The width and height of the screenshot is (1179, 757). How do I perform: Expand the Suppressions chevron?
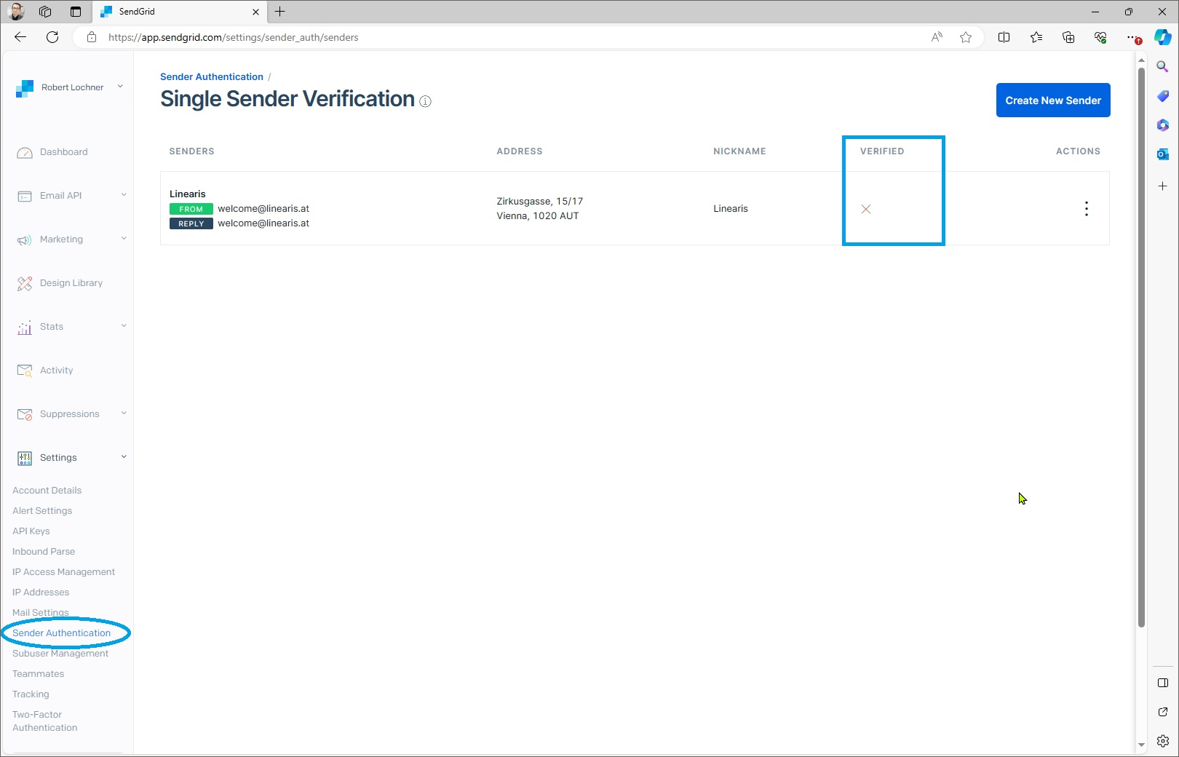click(x=124, y=413)
